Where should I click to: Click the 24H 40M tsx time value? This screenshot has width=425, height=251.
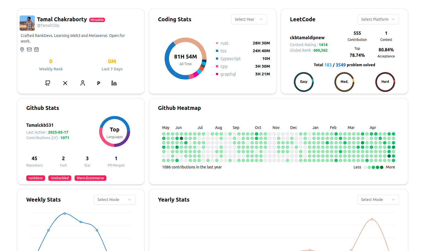click(261, 51)
